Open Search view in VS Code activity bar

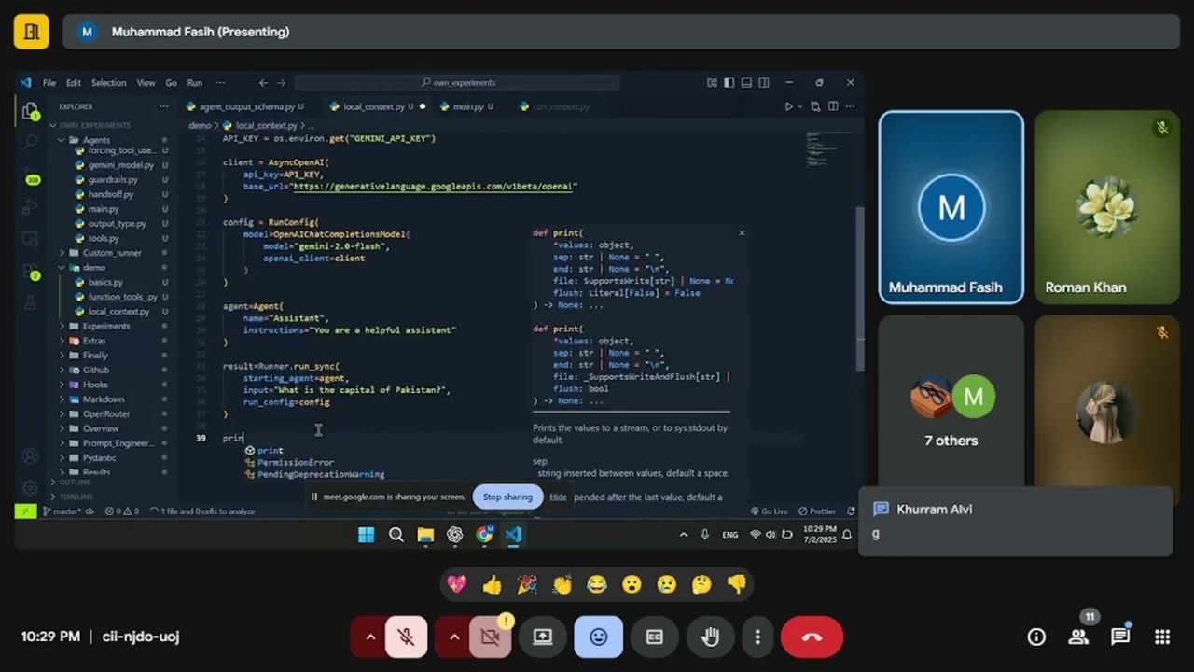coord(30,142)
